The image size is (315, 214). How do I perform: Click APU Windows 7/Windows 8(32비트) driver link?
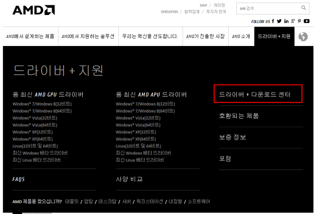pos(145,104)
